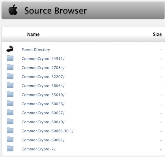Click folder icon for CommonCrypto-7
165x157 pixels.
pos(10,148)
